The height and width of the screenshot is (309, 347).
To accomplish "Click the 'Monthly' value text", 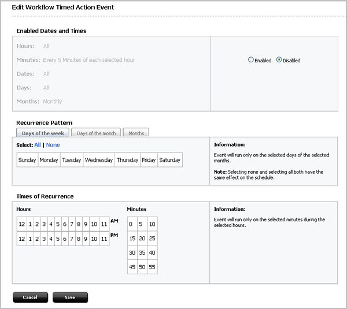I will [x=53, y=102].
